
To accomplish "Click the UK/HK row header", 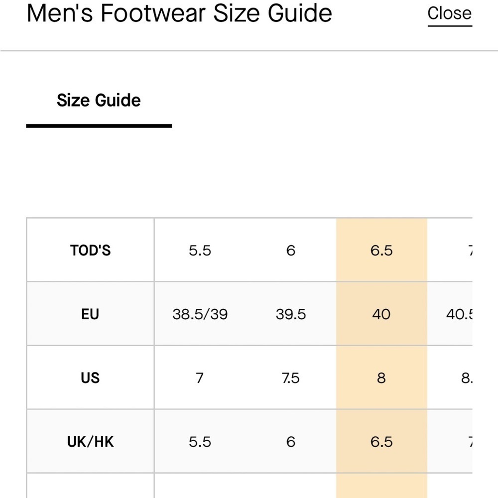I will tap(90, 442).
